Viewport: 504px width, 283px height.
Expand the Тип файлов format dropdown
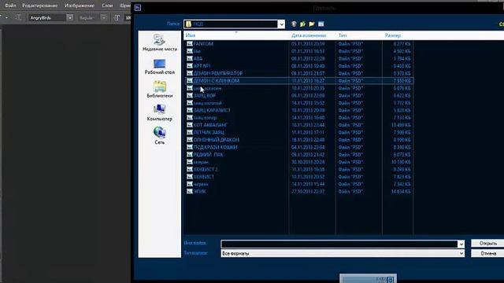click(x=461, y=253)
